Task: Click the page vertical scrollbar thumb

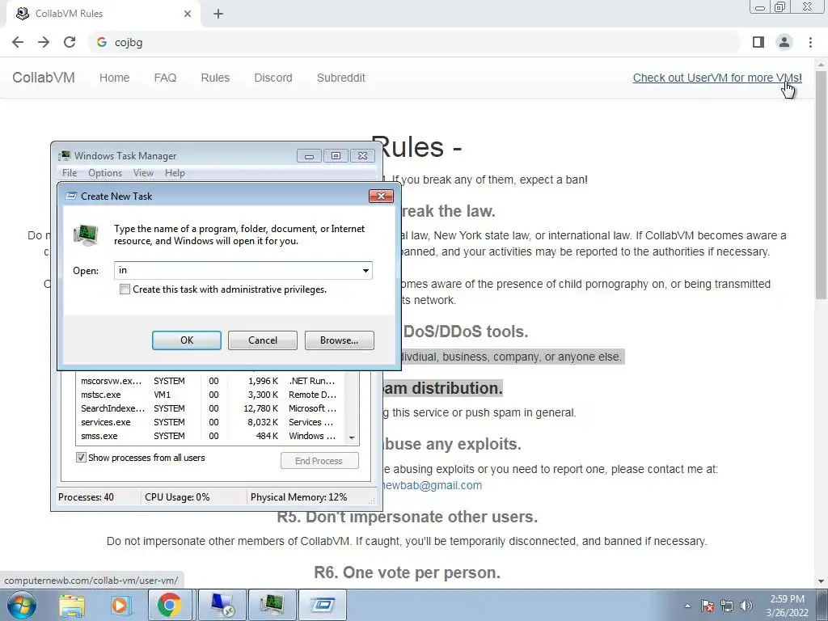Action: click(x=822, y=185)
